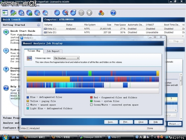Click the manual defragment job toolbar icon
Viewport: 186px width, 140px height.
(x=21, y=13)
